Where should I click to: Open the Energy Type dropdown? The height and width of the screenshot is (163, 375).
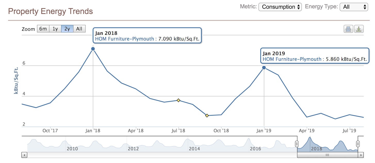(x=354, y=7)
